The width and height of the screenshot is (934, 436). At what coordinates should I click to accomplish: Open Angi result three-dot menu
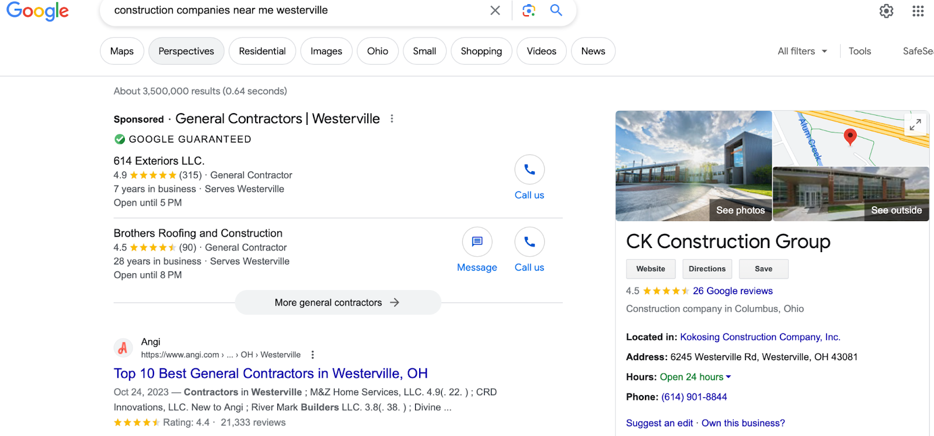313,355
